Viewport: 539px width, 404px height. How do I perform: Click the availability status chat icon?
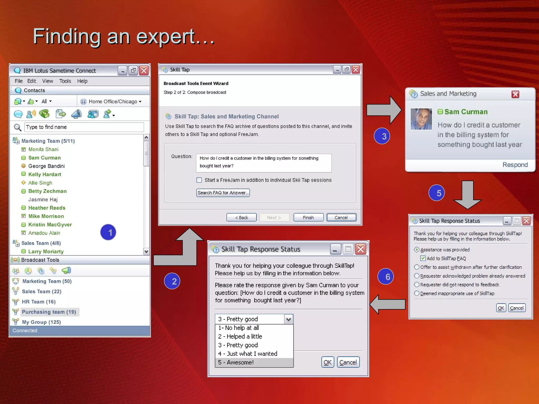18,101
